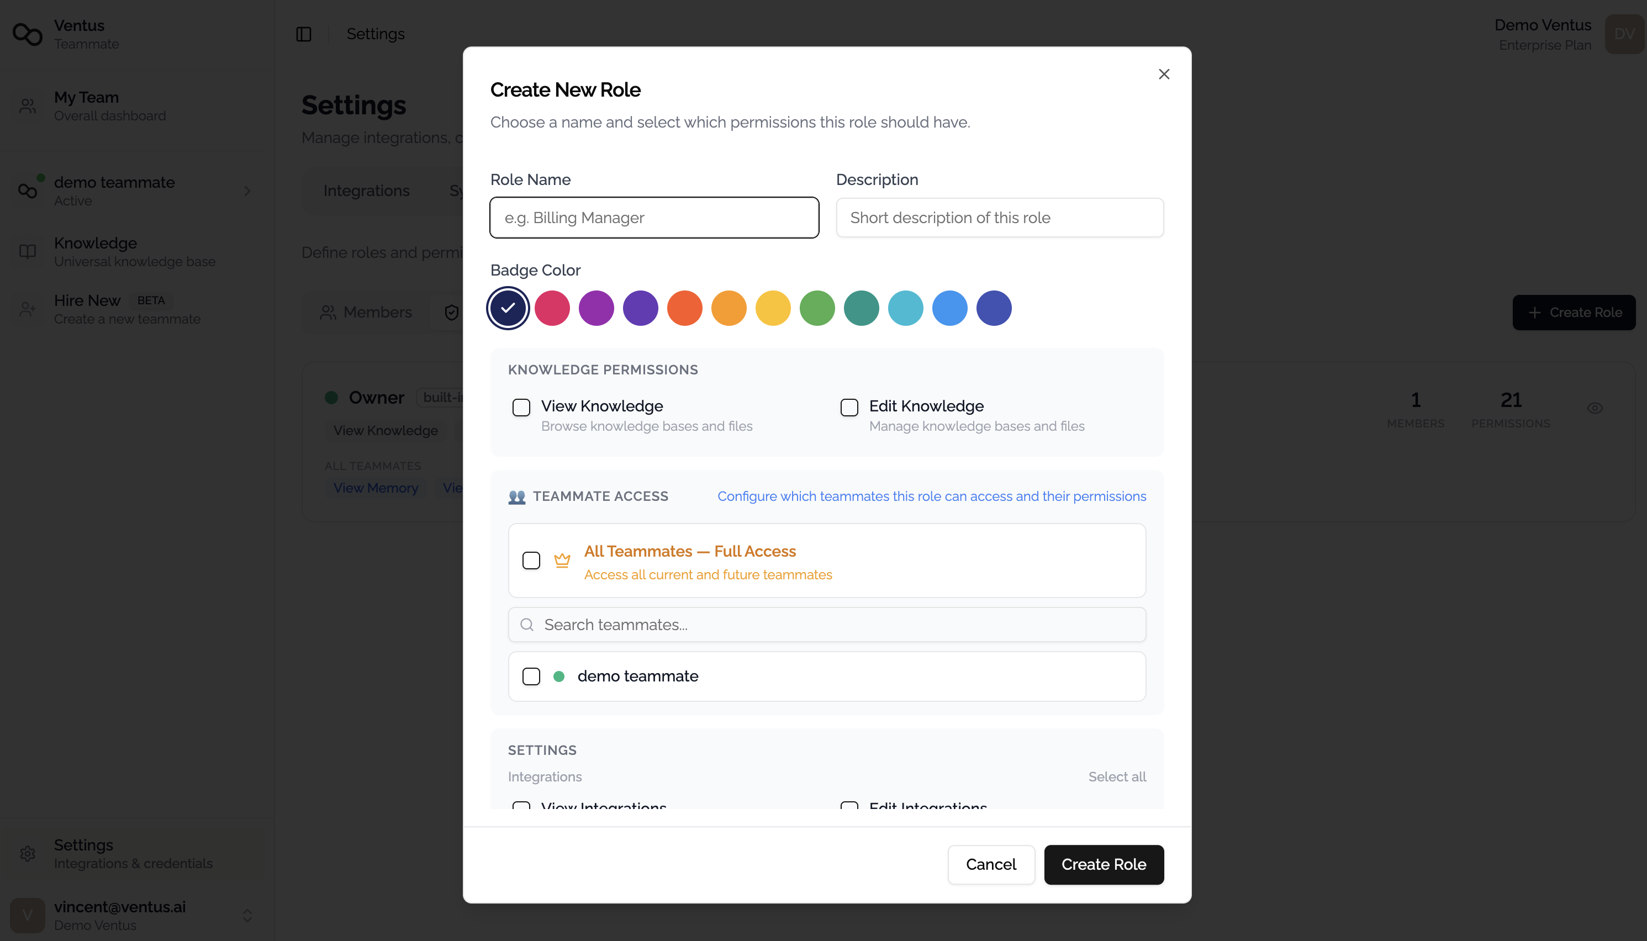Image resolution: width=1647 pixels, height=941 pixels.
Task: Pick the orange-red badge color
Action: (x=684, y=308)
